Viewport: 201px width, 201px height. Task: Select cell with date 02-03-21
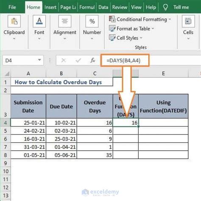point(61,131)
